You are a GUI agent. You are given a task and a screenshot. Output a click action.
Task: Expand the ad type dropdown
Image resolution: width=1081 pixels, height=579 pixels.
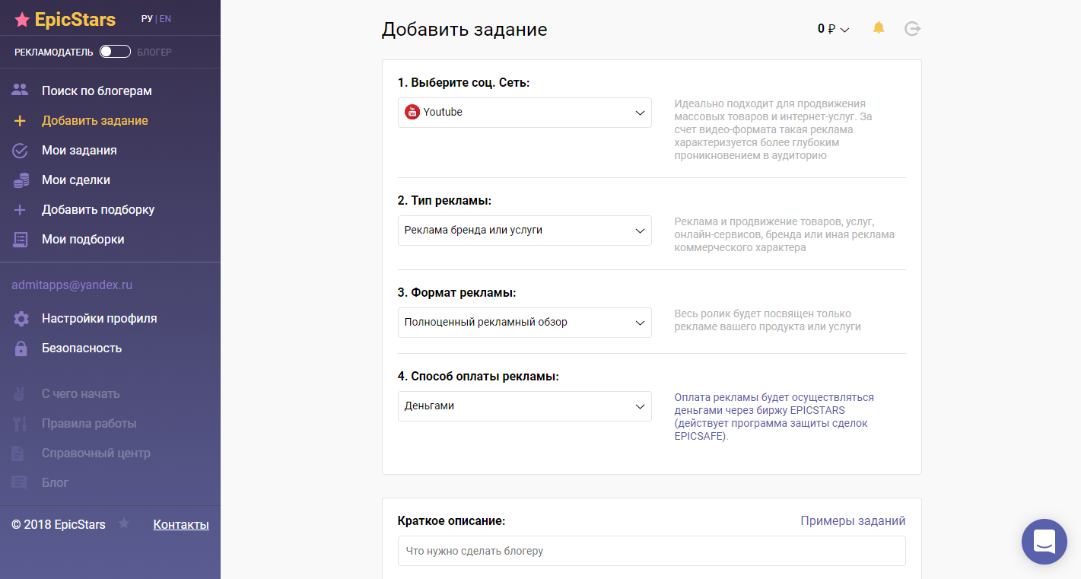pos(524,231)
